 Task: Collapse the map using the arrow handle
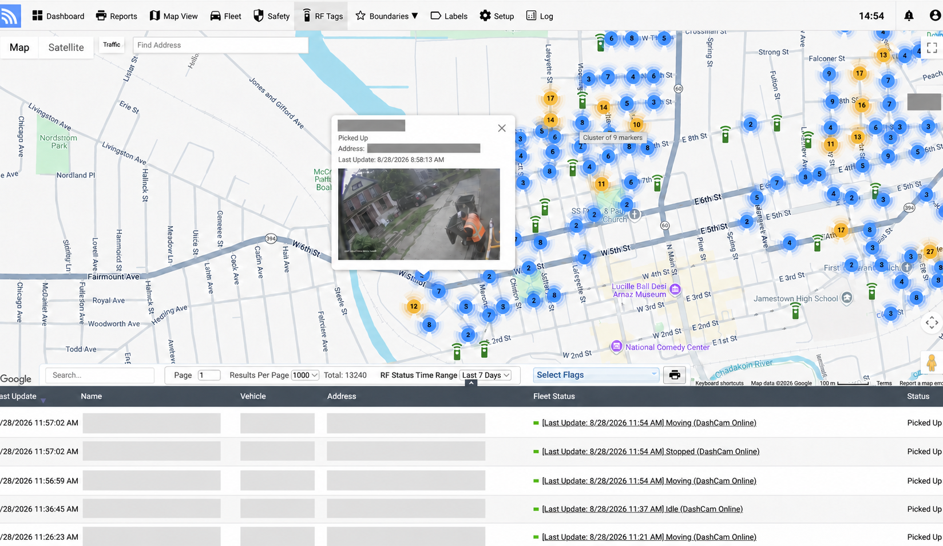point(471,383)
